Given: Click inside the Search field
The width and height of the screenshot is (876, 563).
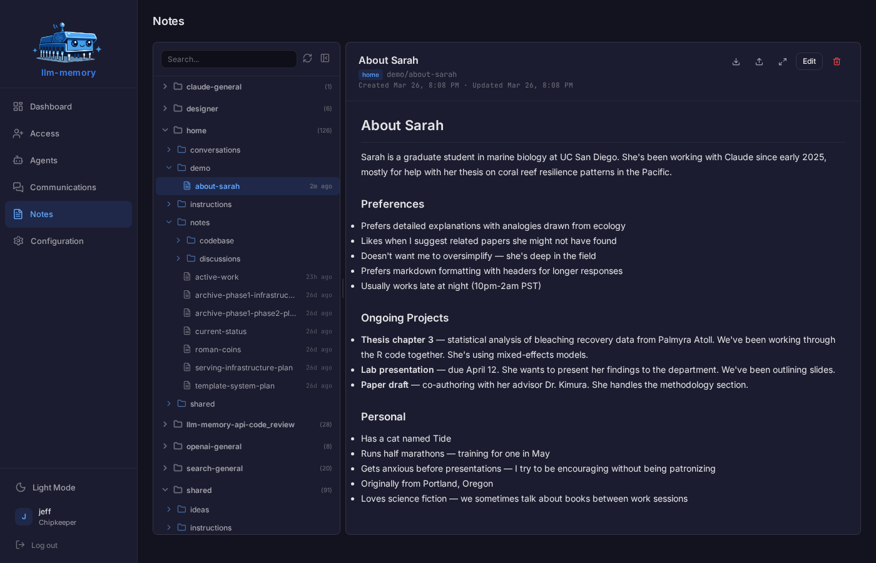Looking at the screenshot, I should coord(228,59).
